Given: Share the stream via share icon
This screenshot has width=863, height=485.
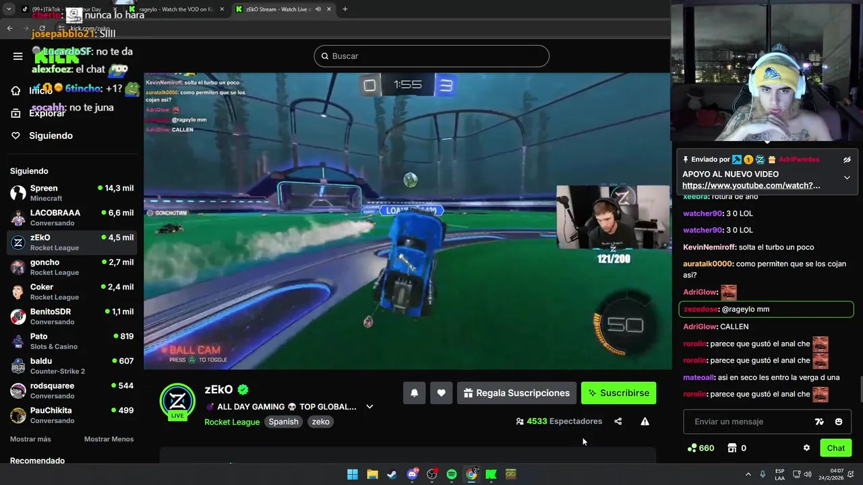Looking at the screenshot, I should pos(618,422).
